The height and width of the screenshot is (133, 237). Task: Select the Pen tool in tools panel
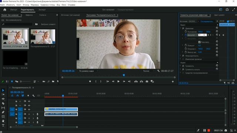[3, 112]
